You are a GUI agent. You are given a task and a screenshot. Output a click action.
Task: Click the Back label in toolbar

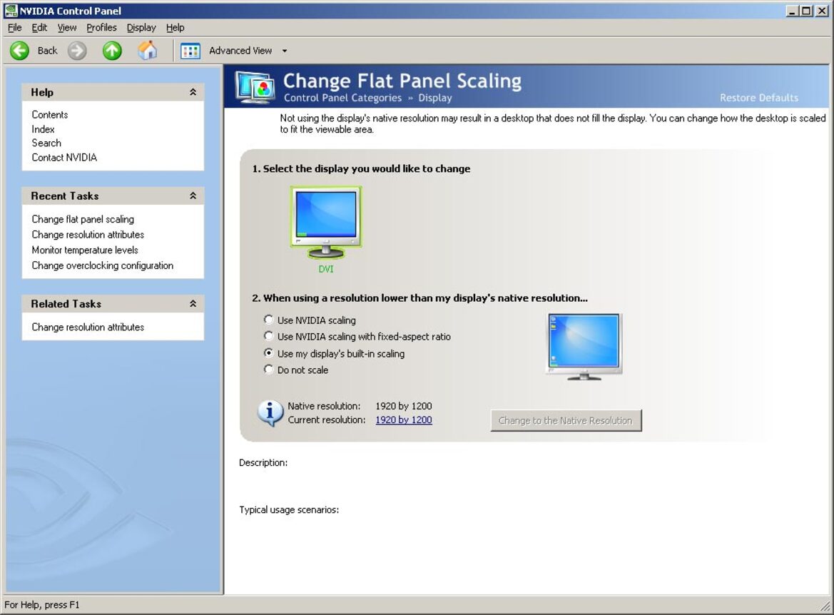click(47, 51)
